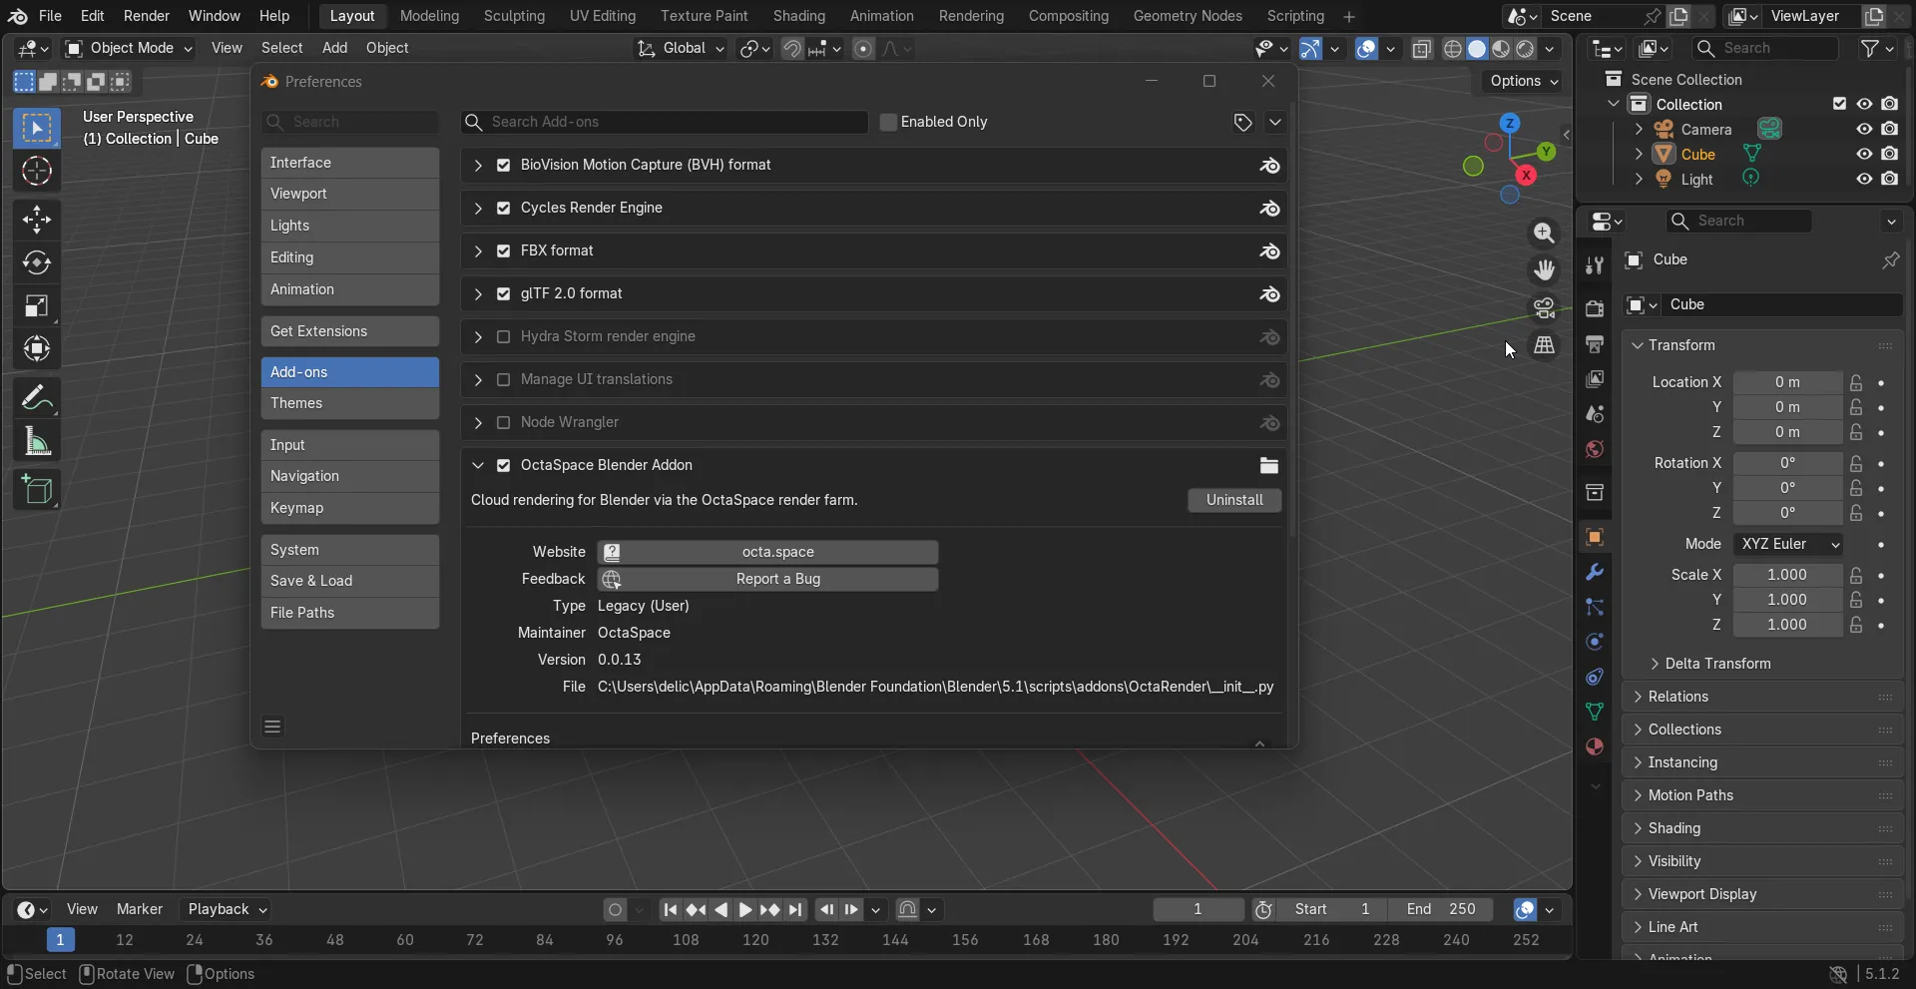Open the World properties tab icon
The height and width of the screenshot is (989, 1916).
1595,450
